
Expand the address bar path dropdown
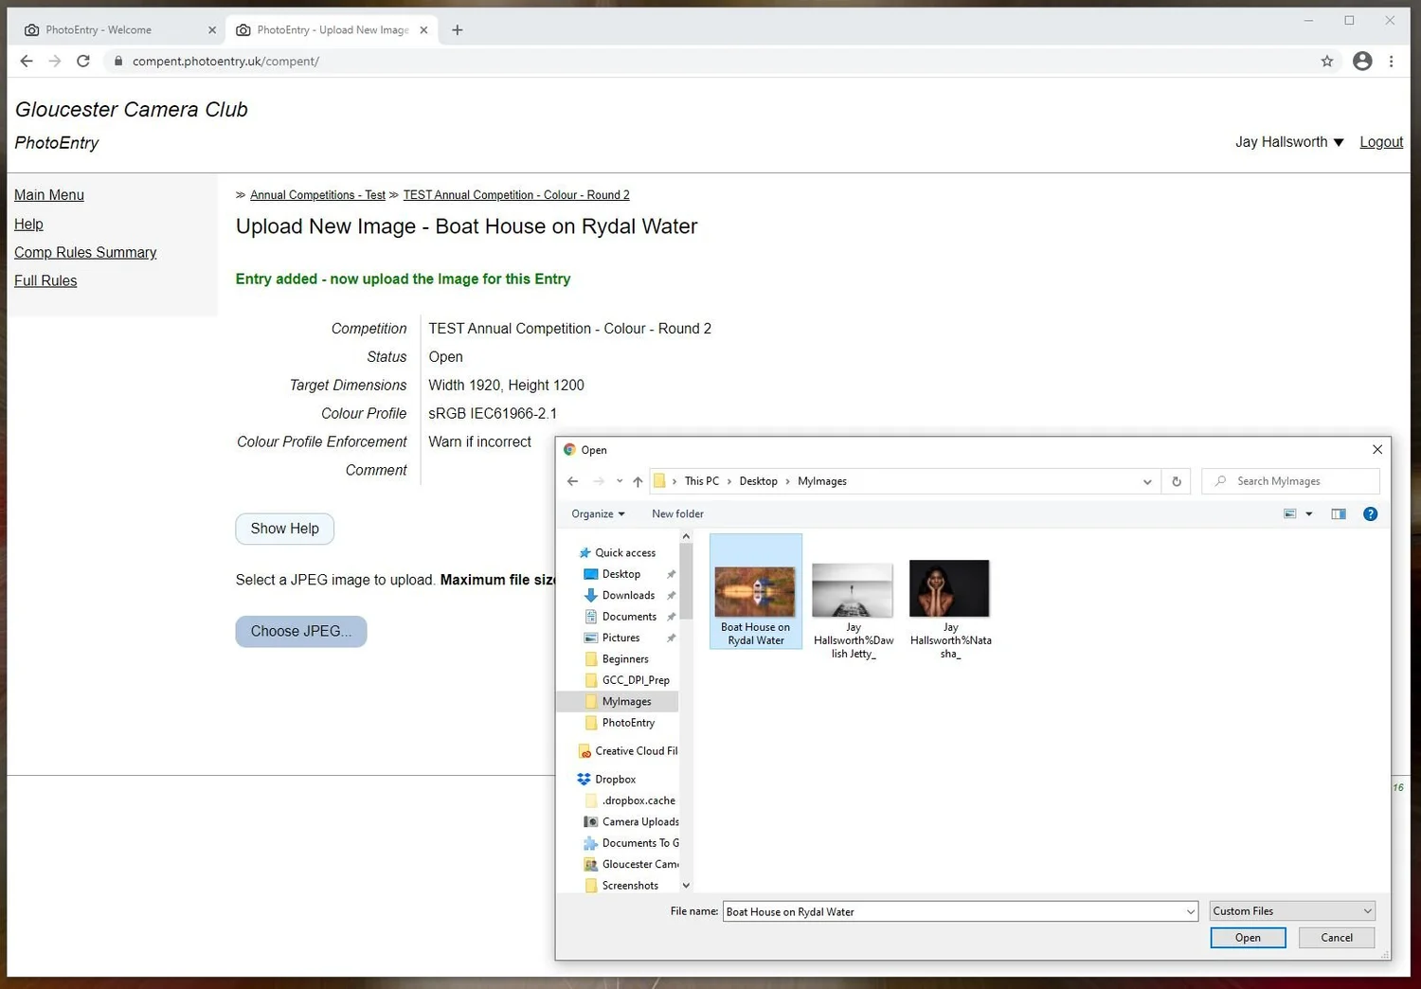1147,481
